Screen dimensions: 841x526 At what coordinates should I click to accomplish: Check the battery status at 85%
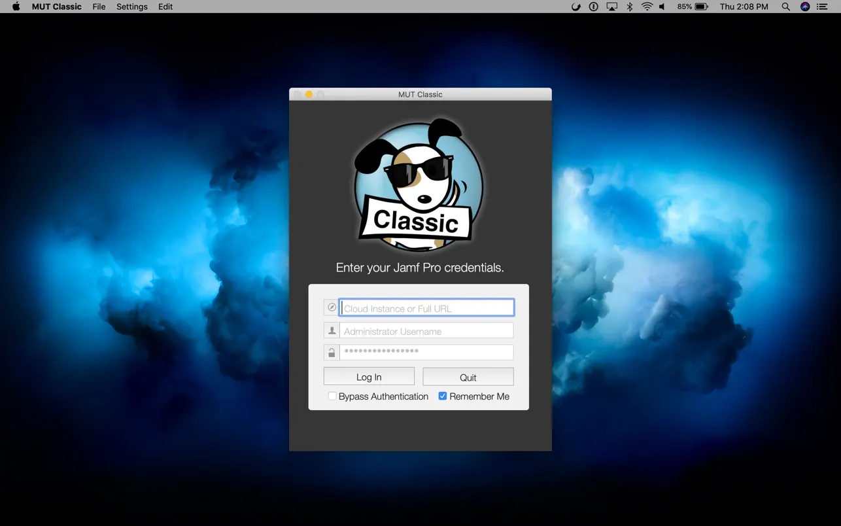pyautogui.click(x=693, y=7)
